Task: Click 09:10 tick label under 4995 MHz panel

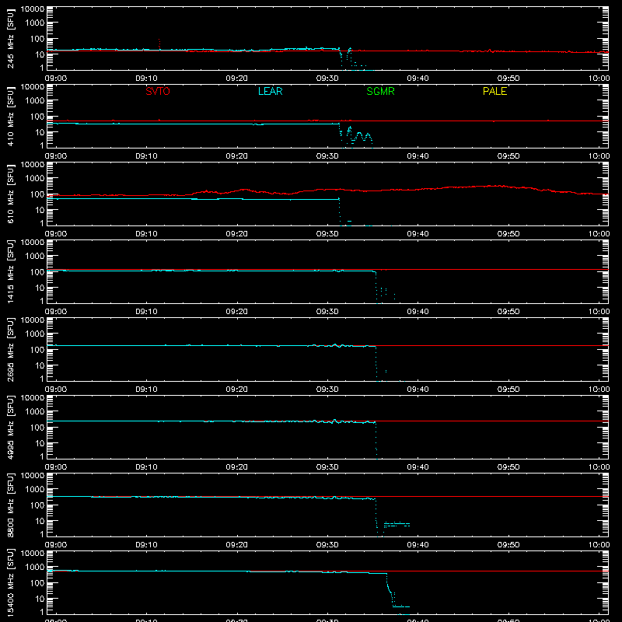Action: (x=146, y=467)
